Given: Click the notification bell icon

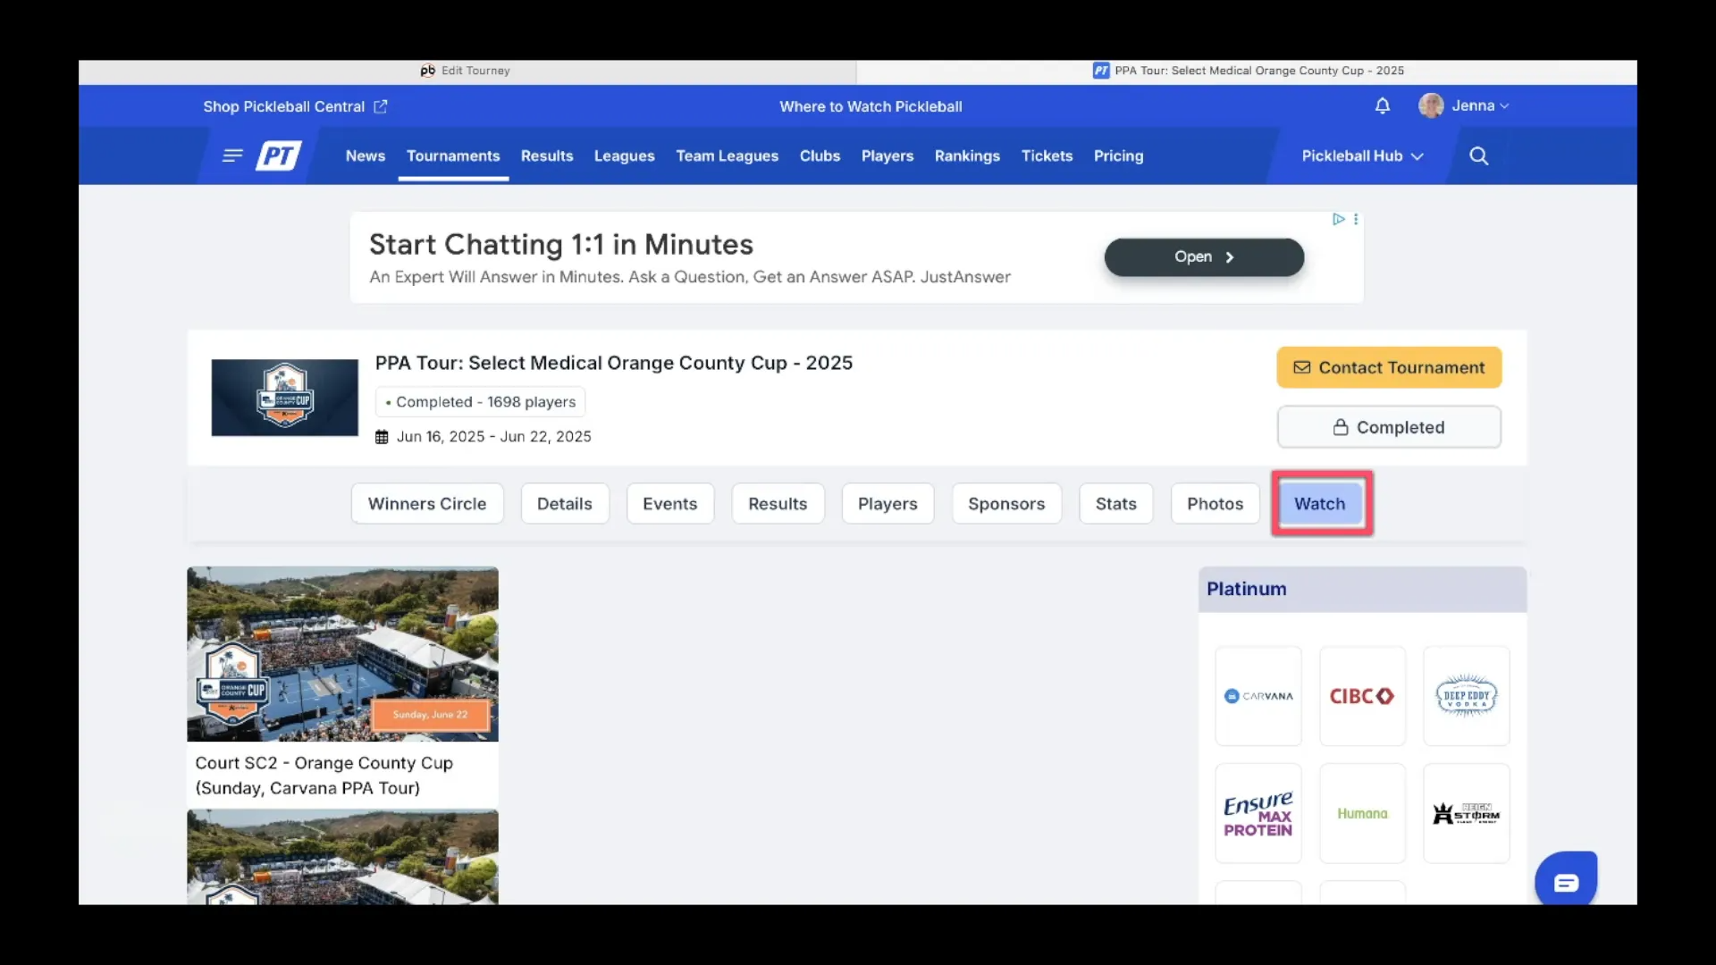Looking at the screenshot, I should 1382,106.
